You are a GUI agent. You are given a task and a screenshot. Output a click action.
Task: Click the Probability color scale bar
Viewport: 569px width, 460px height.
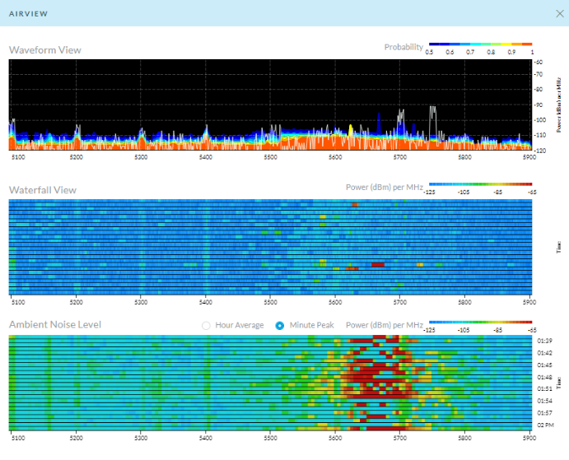pyautogui.click(x=480, y=44)
